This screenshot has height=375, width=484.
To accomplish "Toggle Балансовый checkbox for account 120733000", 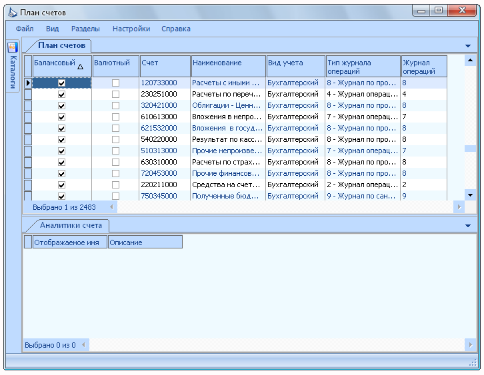I will click(62, 83).
